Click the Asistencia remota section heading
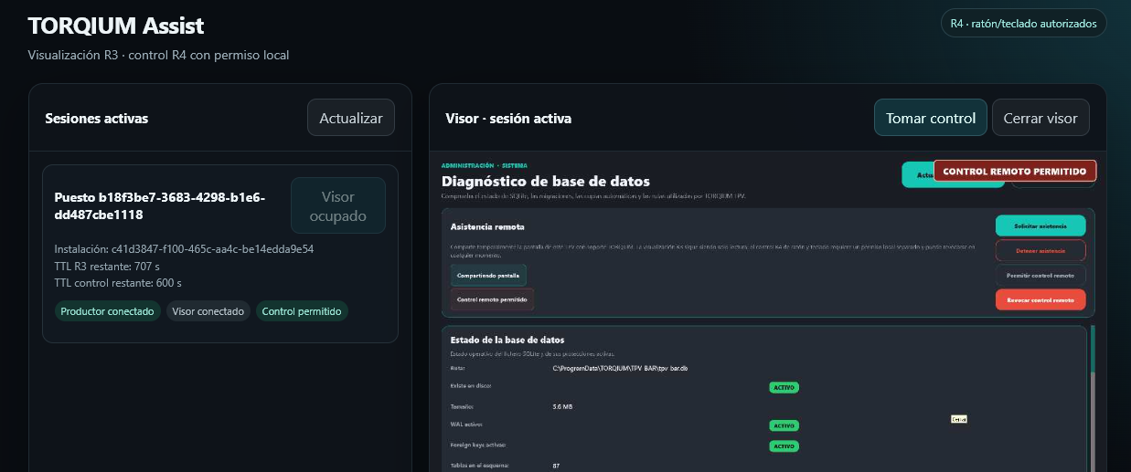The width and height of the screenshot is (1131, 472). click(487, 226)
